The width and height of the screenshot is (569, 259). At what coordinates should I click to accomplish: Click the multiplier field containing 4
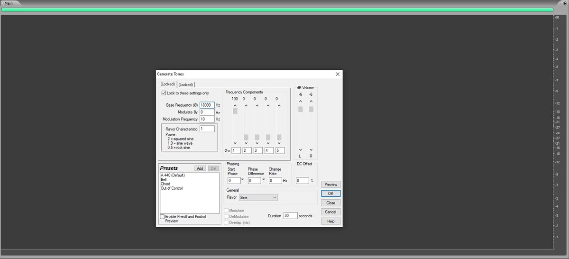269,151
